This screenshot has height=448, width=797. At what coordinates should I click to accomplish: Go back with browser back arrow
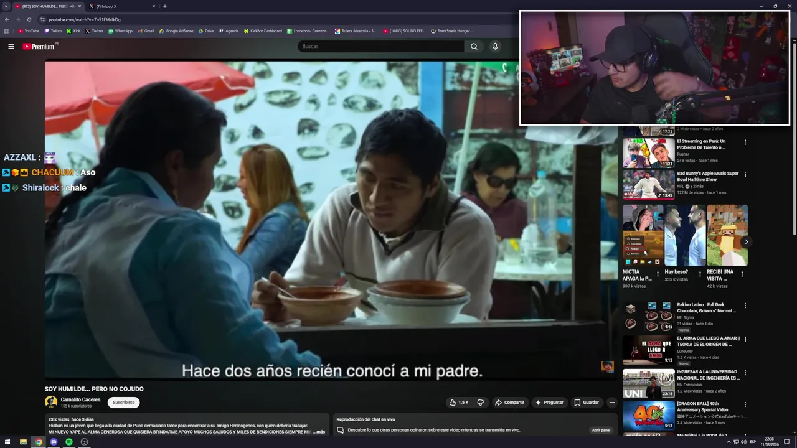pos(7,19)
